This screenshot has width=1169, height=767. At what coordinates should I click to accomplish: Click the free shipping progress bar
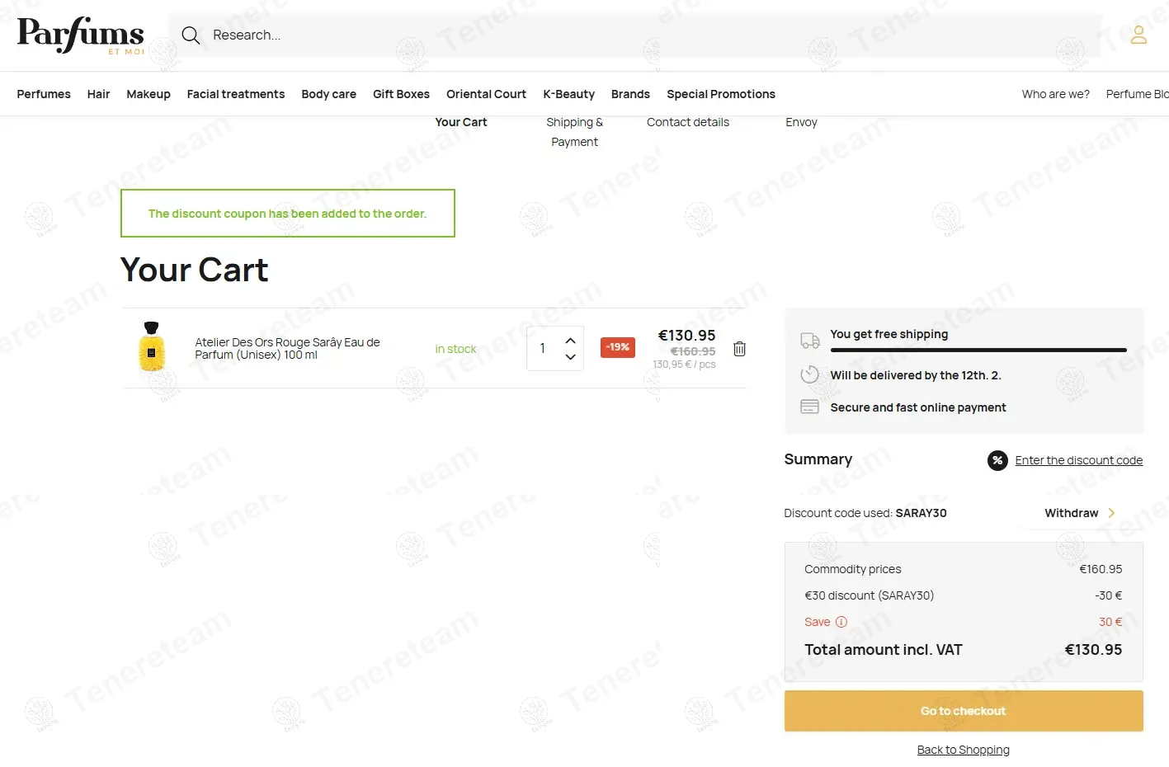tap(978, 351)
